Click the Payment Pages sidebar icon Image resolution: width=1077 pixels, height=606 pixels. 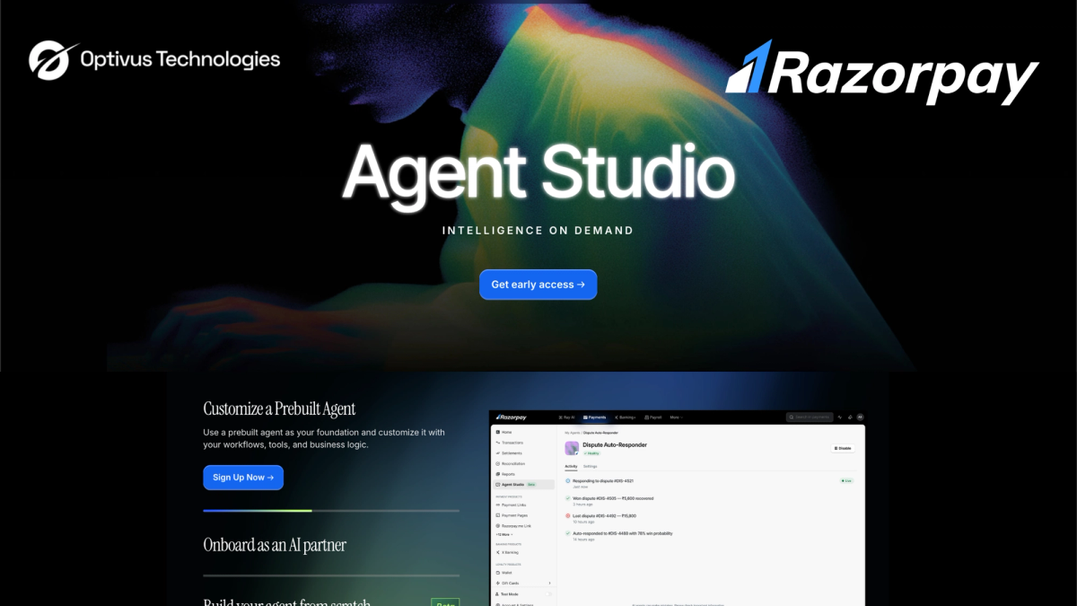498,515
